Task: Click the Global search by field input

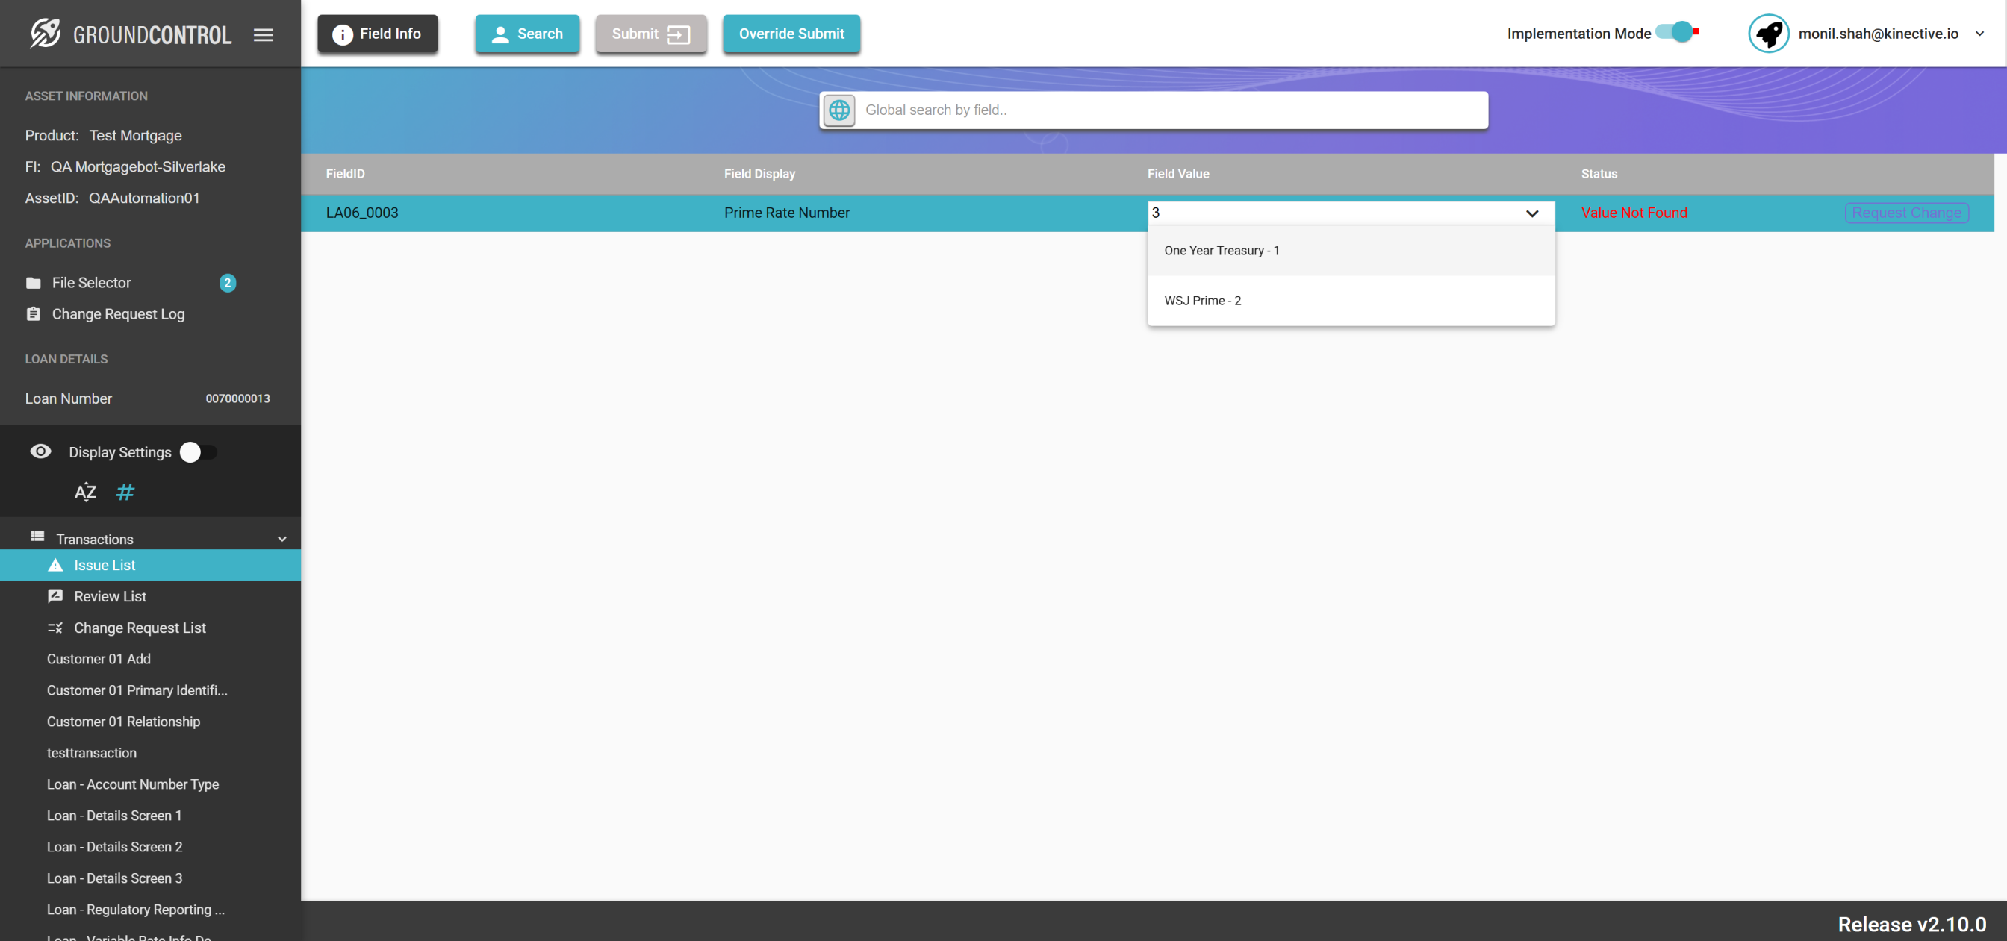Action: [x=1169, y=110]
